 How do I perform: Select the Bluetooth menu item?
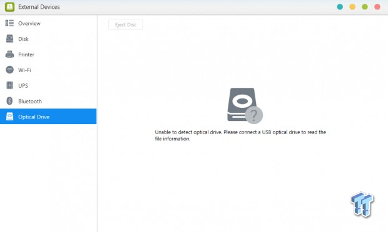pyautogui.click(x=48, y=101)
